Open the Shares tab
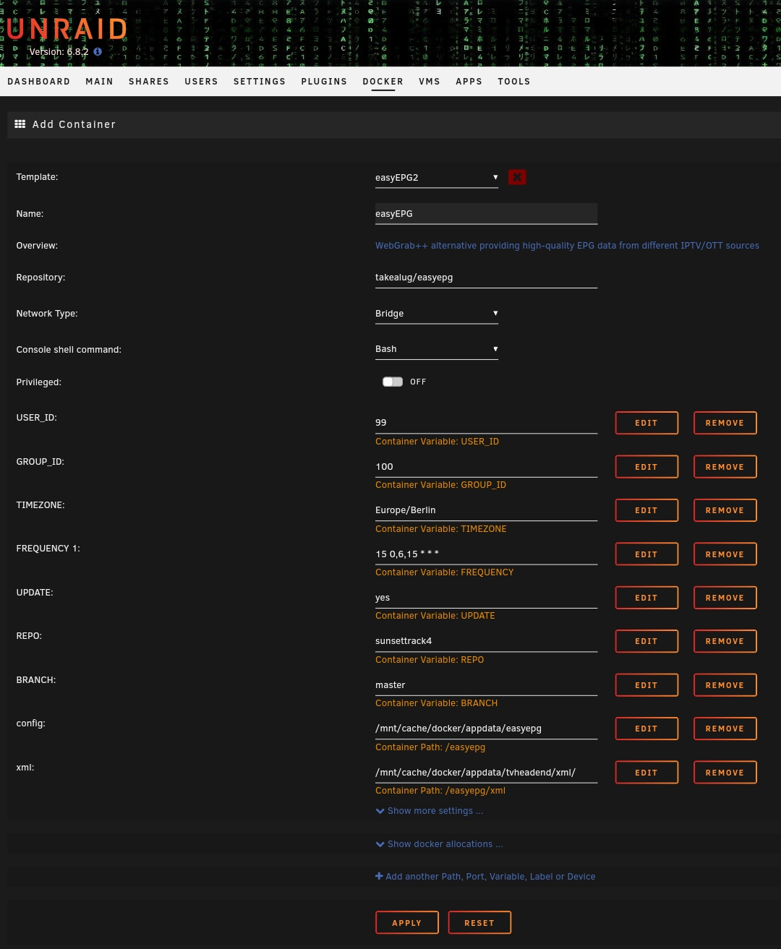The height and width of the screenshot is (949, 781). click(149, 82)
